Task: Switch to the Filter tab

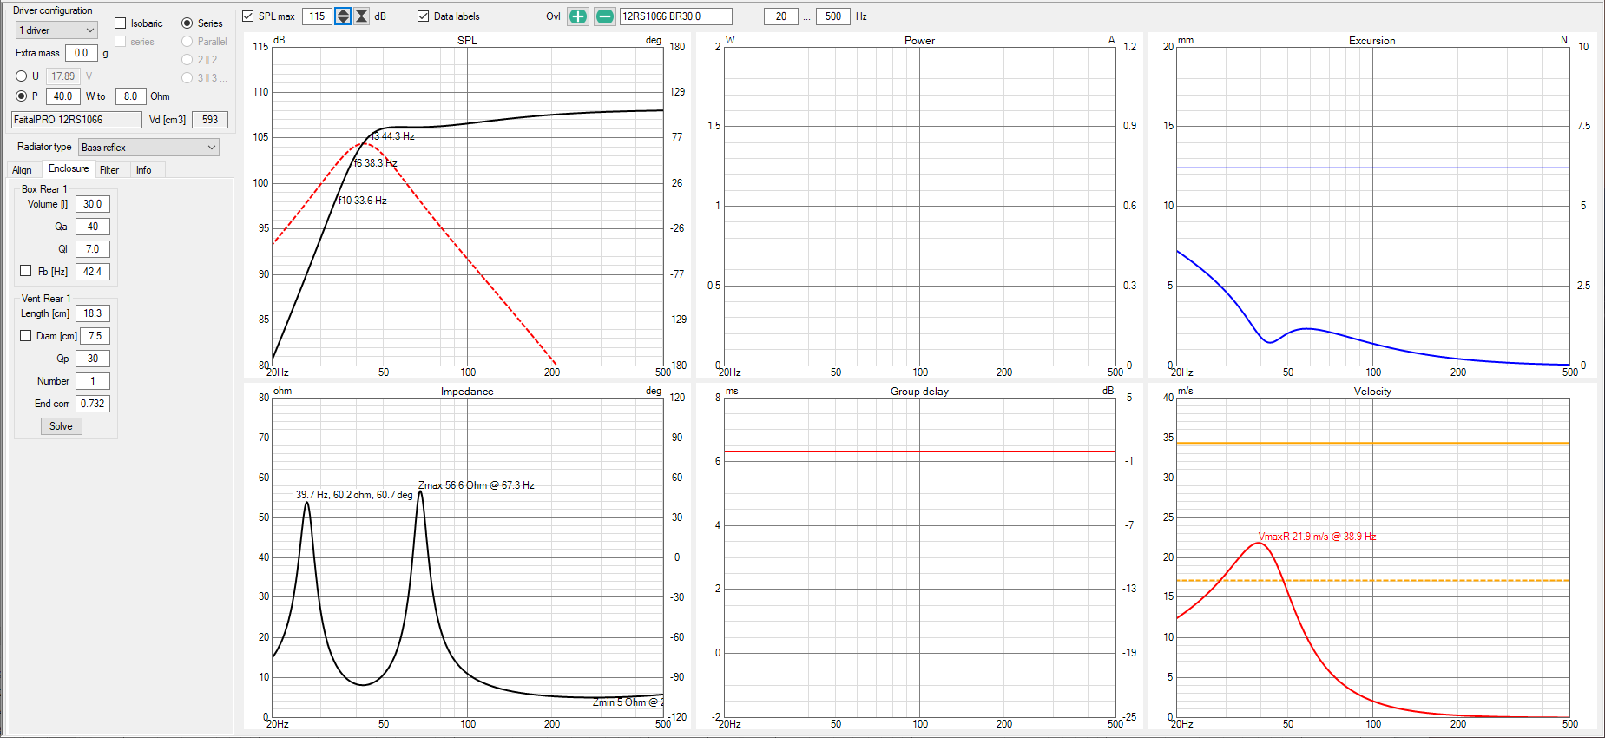Action: click(x=109, y=170)
